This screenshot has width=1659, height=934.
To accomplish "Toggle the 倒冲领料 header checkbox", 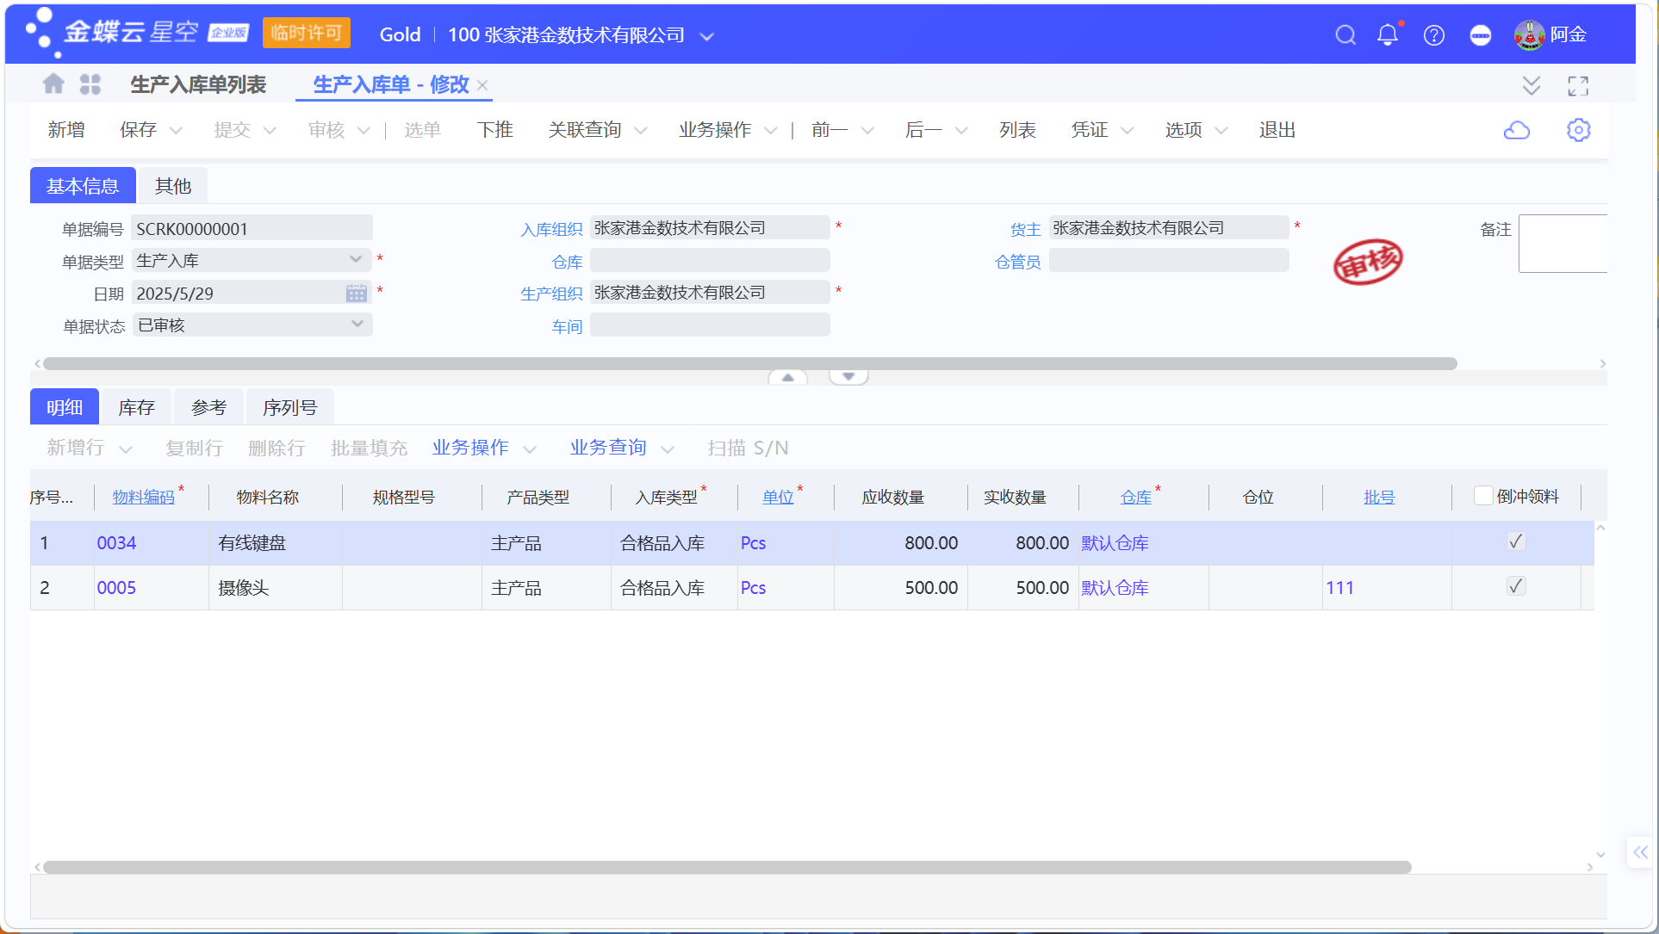I will tap(1483, 496).
